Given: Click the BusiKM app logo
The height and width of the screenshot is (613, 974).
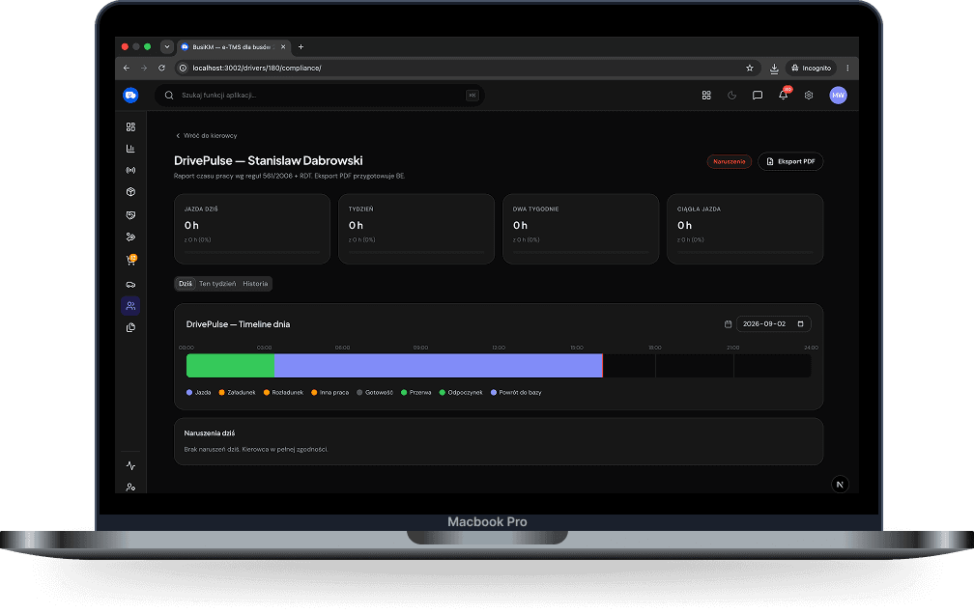Looking at the screenshot, I should pos(130,95).
